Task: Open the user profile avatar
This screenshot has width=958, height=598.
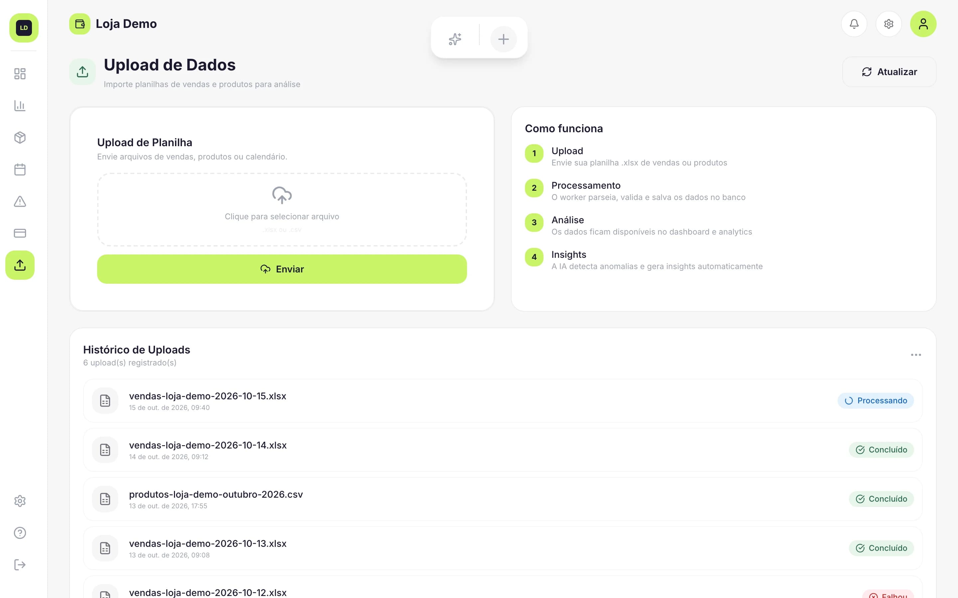Action: point(923,24)
